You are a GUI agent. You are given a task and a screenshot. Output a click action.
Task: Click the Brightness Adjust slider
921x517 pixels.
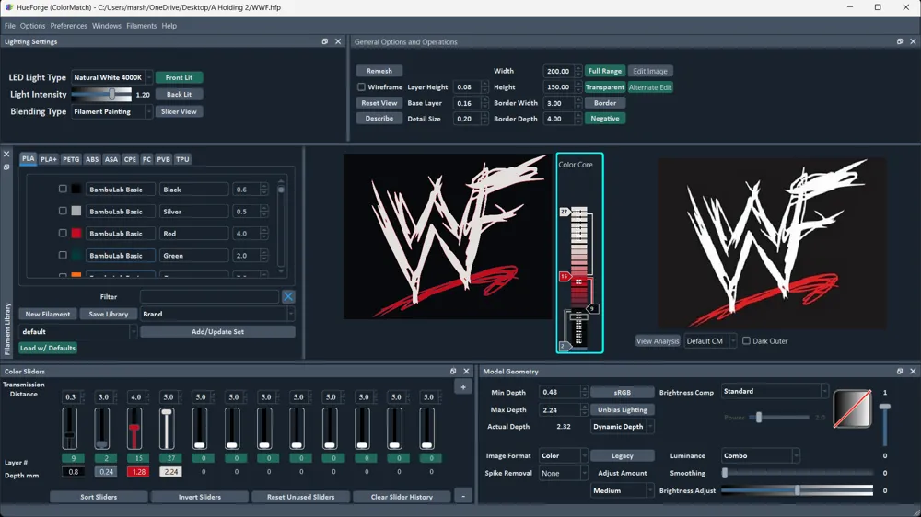797,490
